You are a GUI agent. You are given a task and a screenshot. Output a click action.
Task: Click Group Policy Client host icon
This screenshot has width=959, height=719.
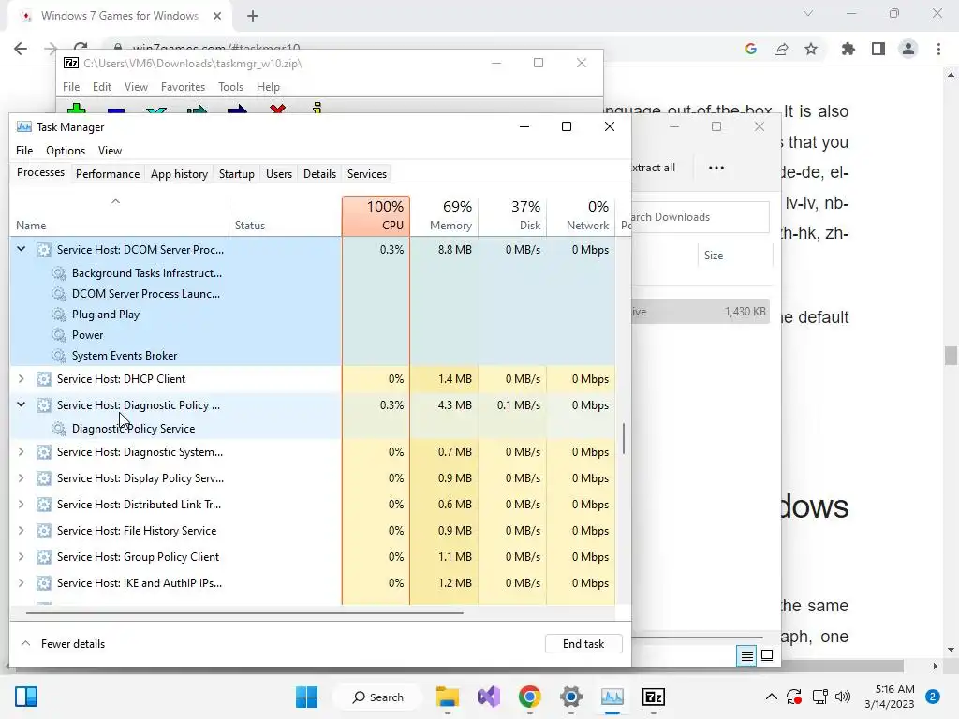pos(44,557)
